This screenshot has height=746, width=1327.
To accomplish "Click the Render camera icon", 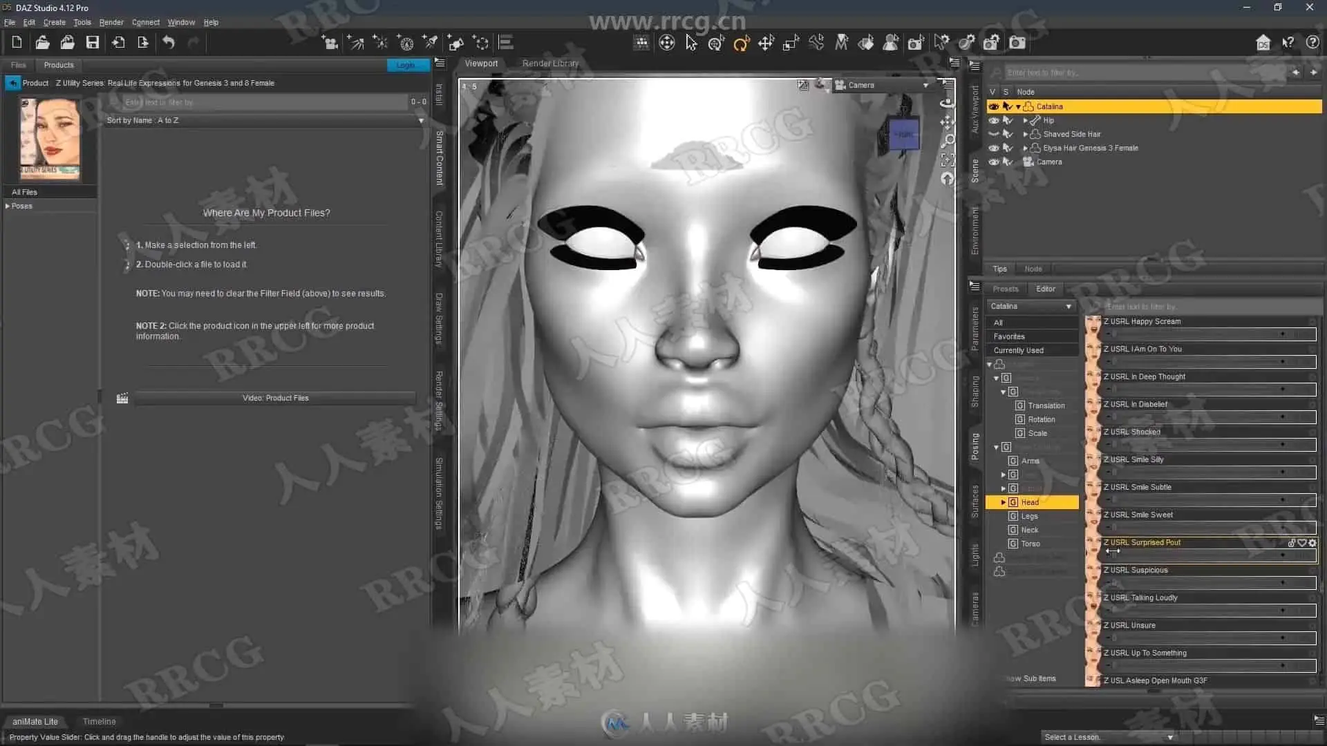I will pos(1017,43).
